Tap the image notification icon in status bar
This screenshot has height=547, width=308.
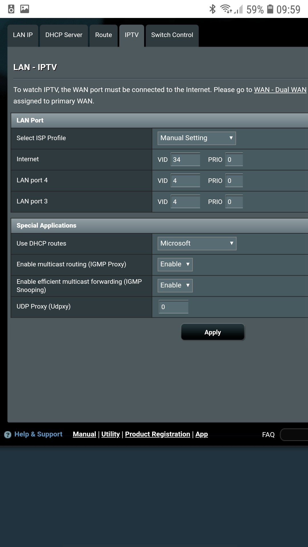(x=25, y=9)
